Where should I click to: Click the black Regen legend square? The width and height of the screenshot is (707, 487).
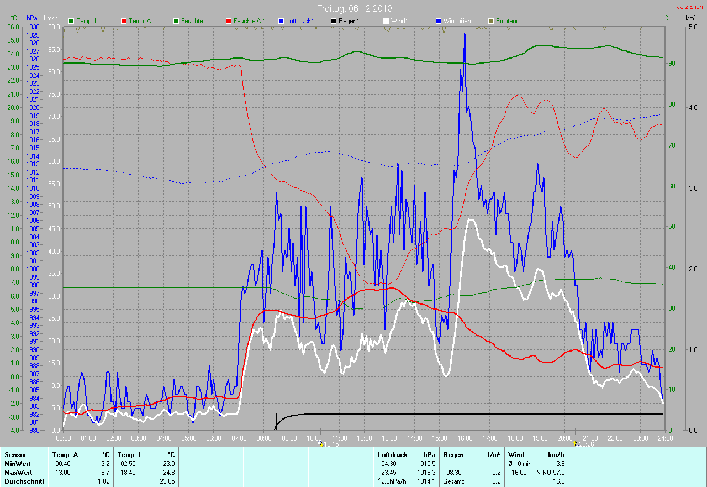click(x=333, y=21)
